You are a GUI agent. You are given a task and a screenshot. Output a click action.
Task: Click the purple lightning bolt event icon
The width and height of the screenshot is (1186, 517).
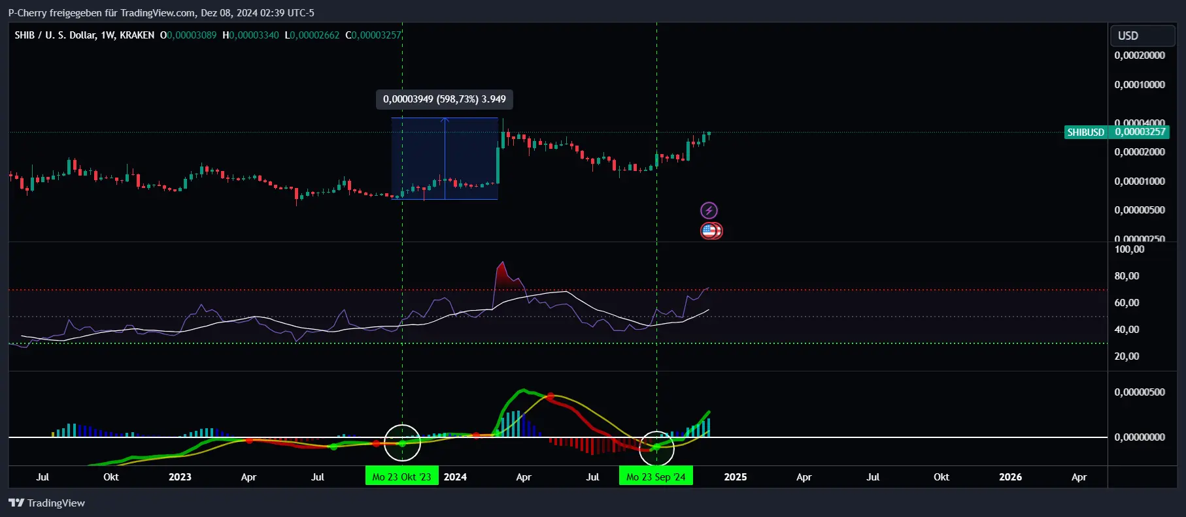tap(709, 210)
